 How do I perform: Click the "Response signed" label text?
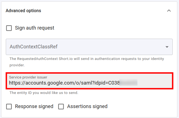pos(34,106)
